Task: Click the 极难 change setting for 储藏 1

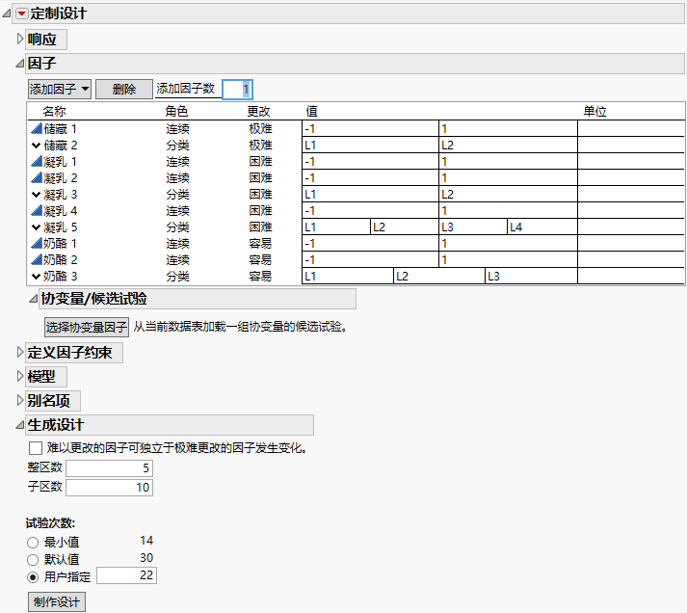Action: click(260, 129)
